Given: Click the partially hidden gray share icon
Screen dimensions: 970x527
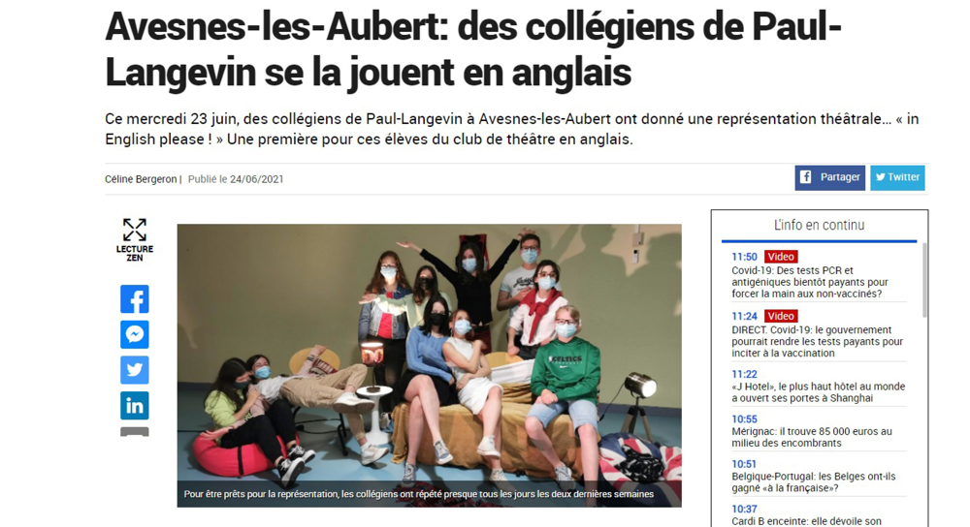Looking at the screenshot, I should pyautogui.click(x=134, y=431).
